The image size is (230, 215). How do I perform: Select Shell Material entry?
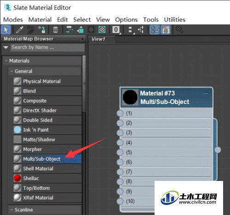tap(47, 169)
